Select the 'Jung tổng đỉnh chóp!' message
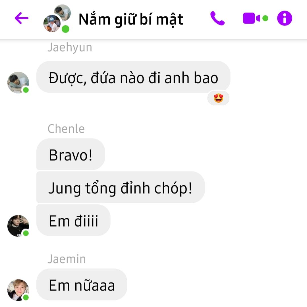Image resolution: width=307 pixels, height=307 pixels. (121, 187)
